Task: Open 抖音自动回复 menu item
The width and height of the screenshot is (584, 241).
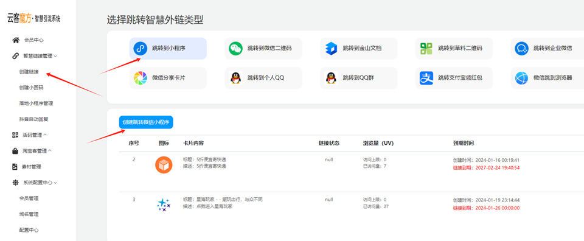Action: point(34,119)
